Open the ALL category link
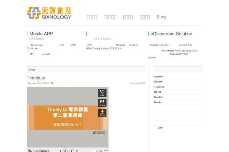229x152 pixels. [x=53, y=83]
